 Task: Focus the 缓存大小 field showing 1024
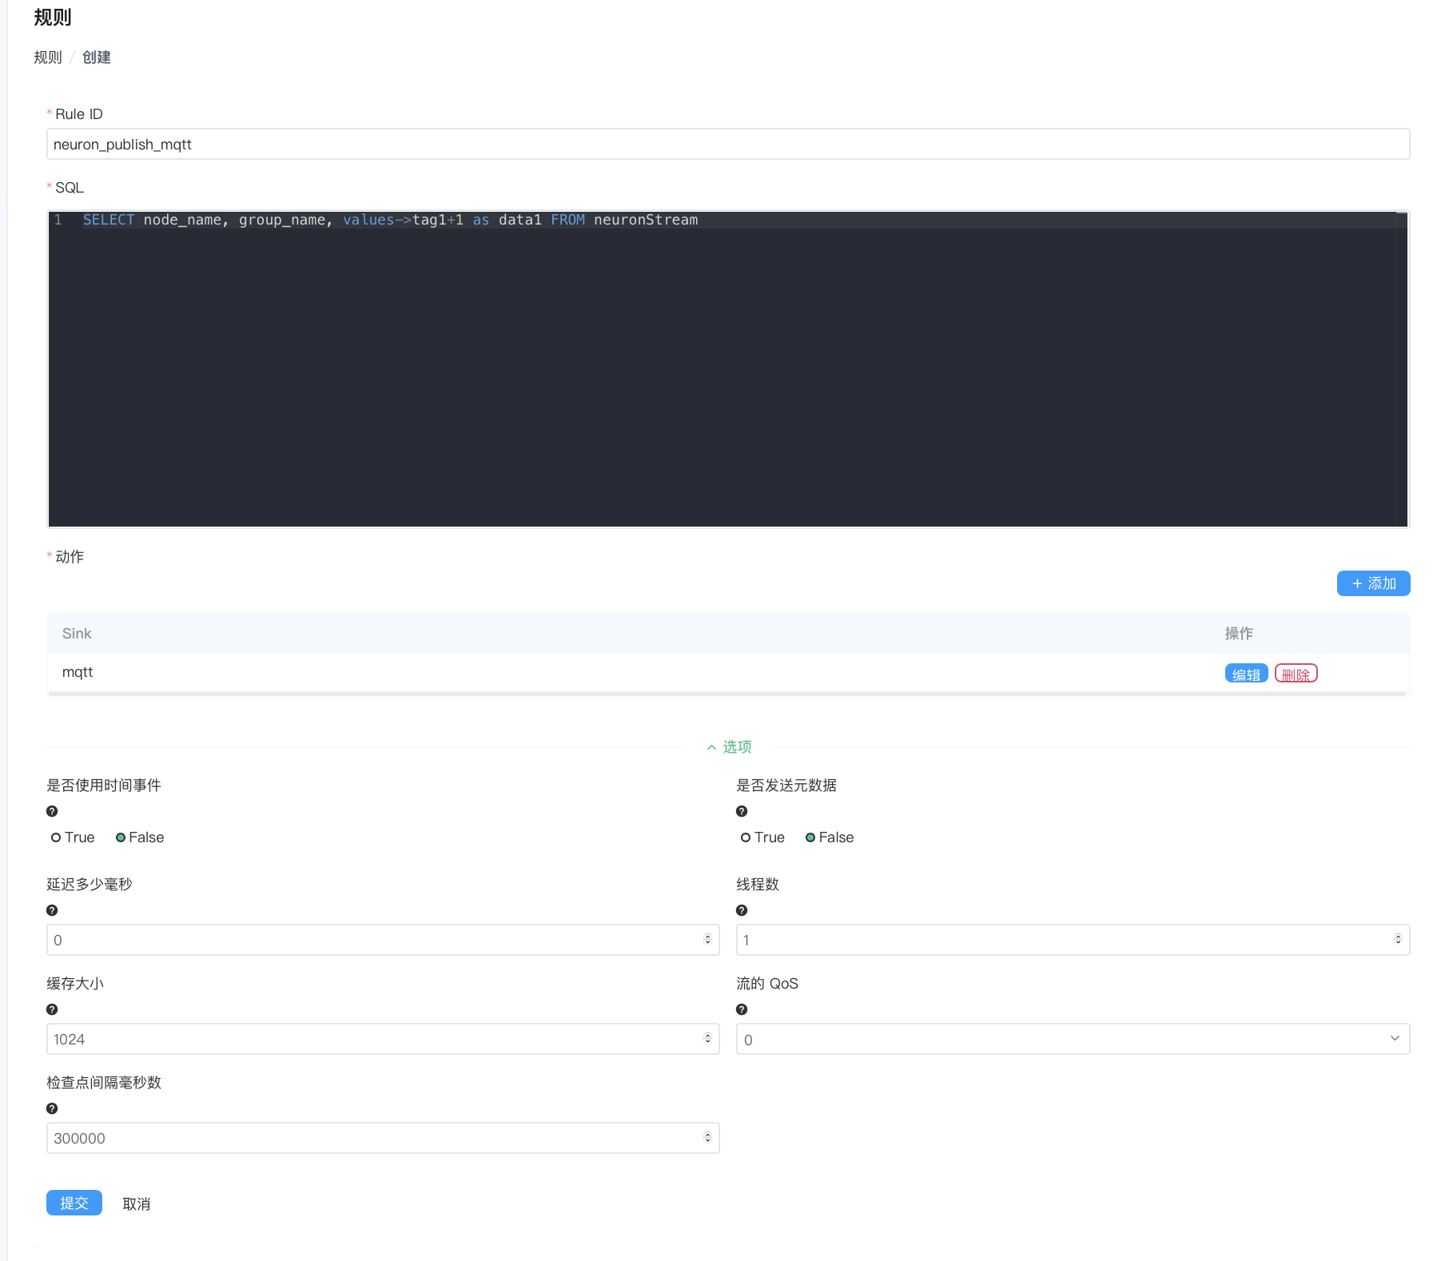click(383, 1039)
